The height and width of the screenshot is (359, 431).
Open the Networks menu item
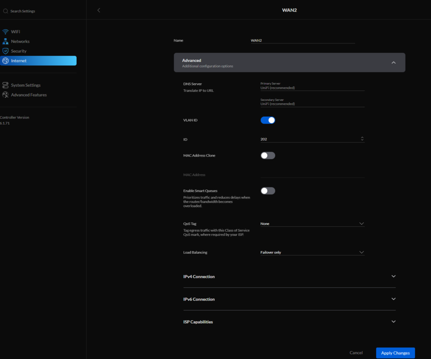click(20, 41)
